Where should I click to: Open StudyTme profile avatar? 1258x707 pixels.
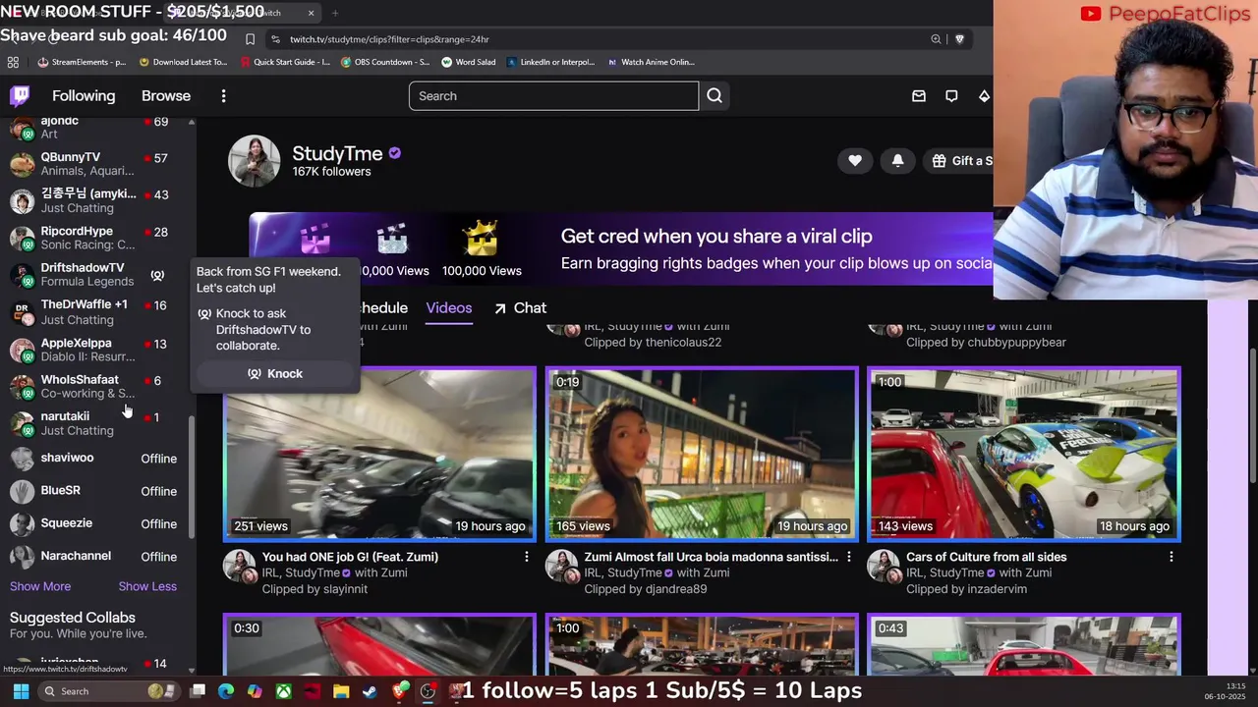[255, 161]
